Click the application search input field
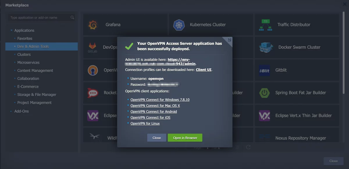349x169 pixels. [42, 18]
